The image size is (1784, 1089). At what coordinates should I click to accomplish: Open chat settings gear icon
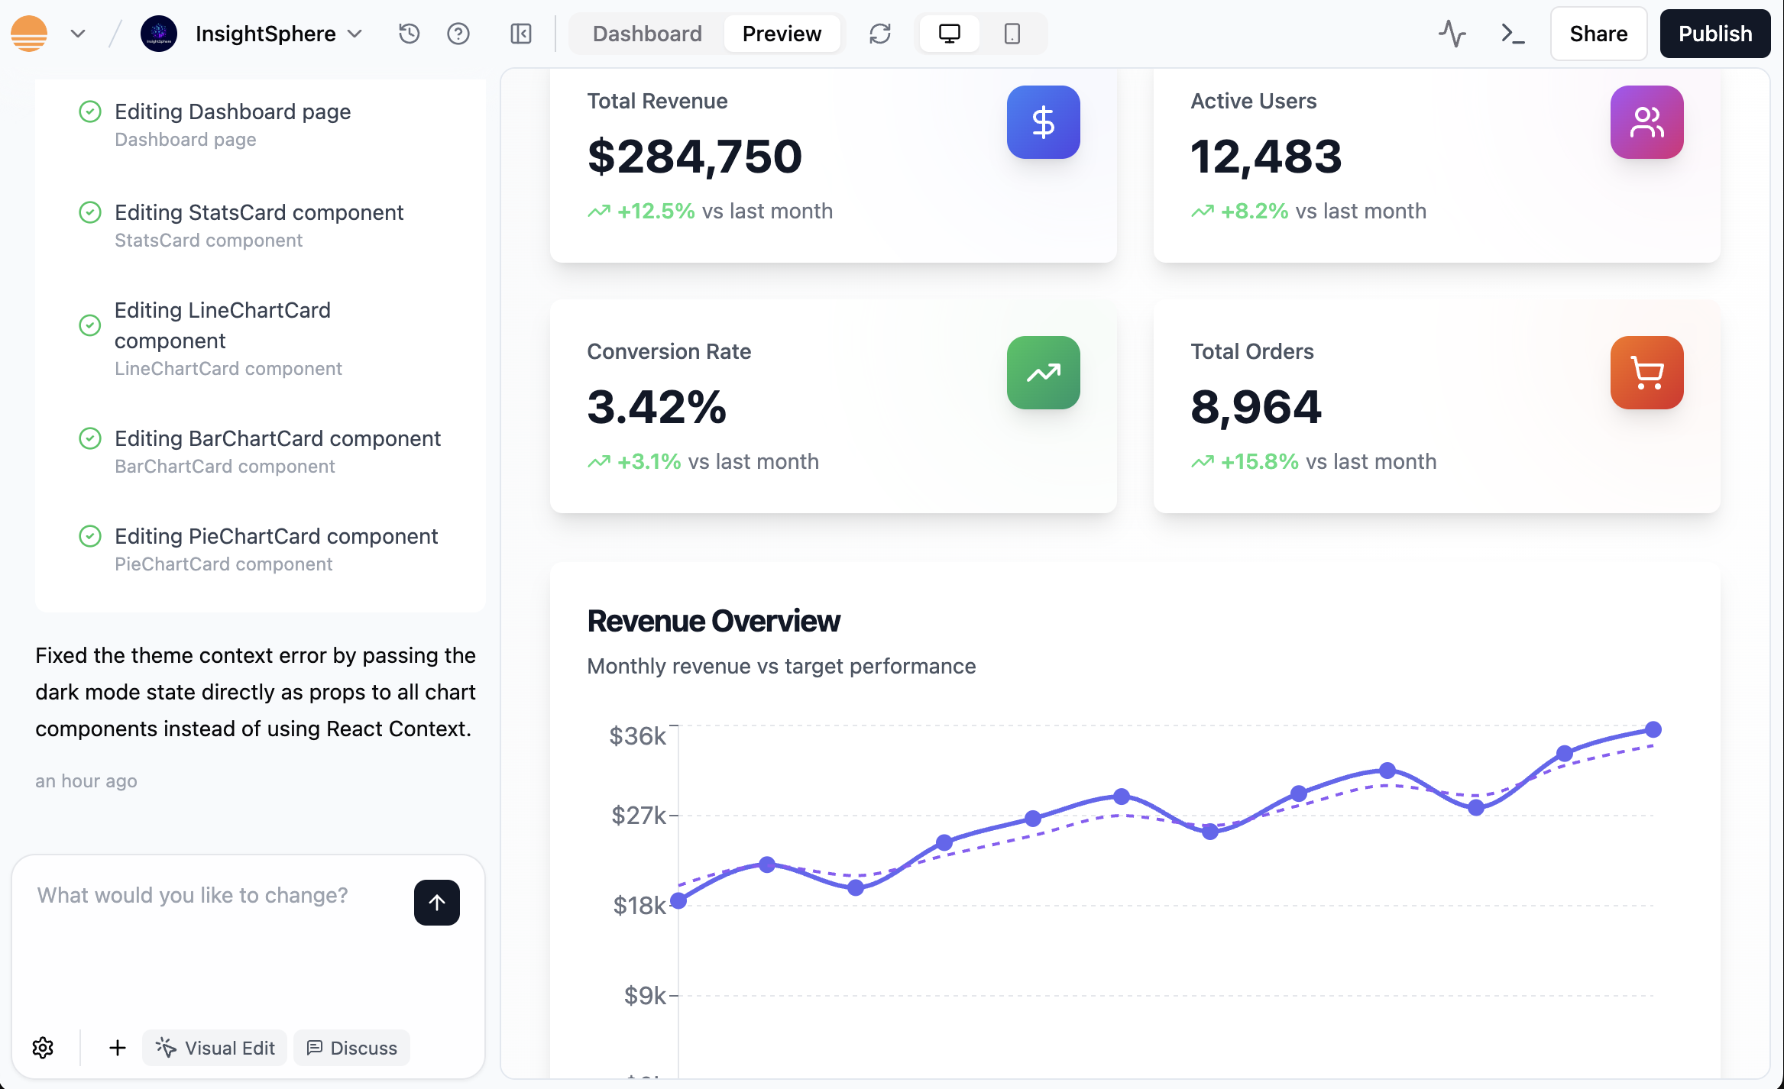coord(43,1048)
